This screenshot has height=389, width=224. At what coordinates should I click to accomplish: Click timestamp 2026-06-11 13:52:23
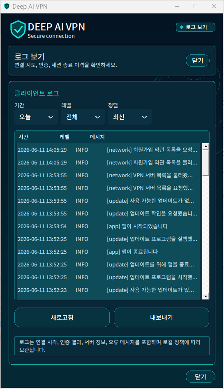click(42, 290)
